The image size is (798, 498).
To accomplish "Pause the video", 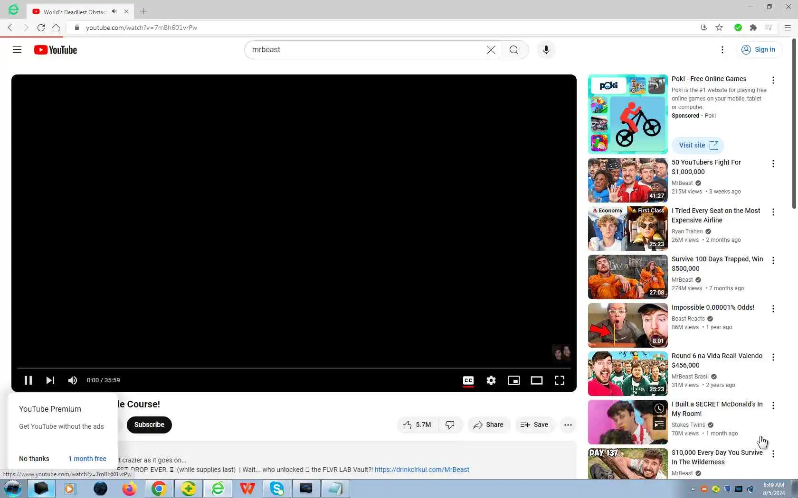I will (x=28, y=380).
